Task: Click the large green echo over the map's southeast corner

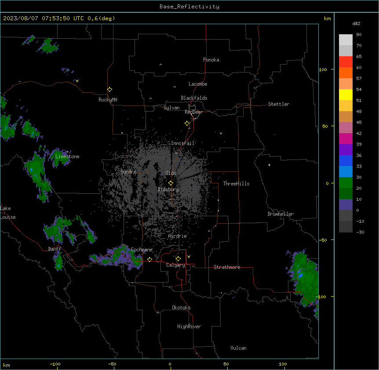Action: pos(305,280)
